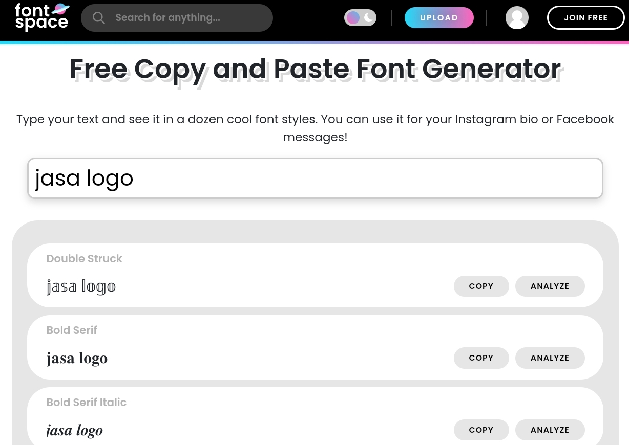Image resolution: width=629 pixels, height=445 pixels.
Task: Copy the Bold Serif Italic text
Action: click(x=481, y=430)
